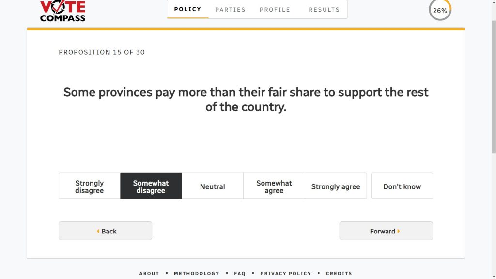Switch to the Policy tab

pyautogui.click(x=188, y=9)
